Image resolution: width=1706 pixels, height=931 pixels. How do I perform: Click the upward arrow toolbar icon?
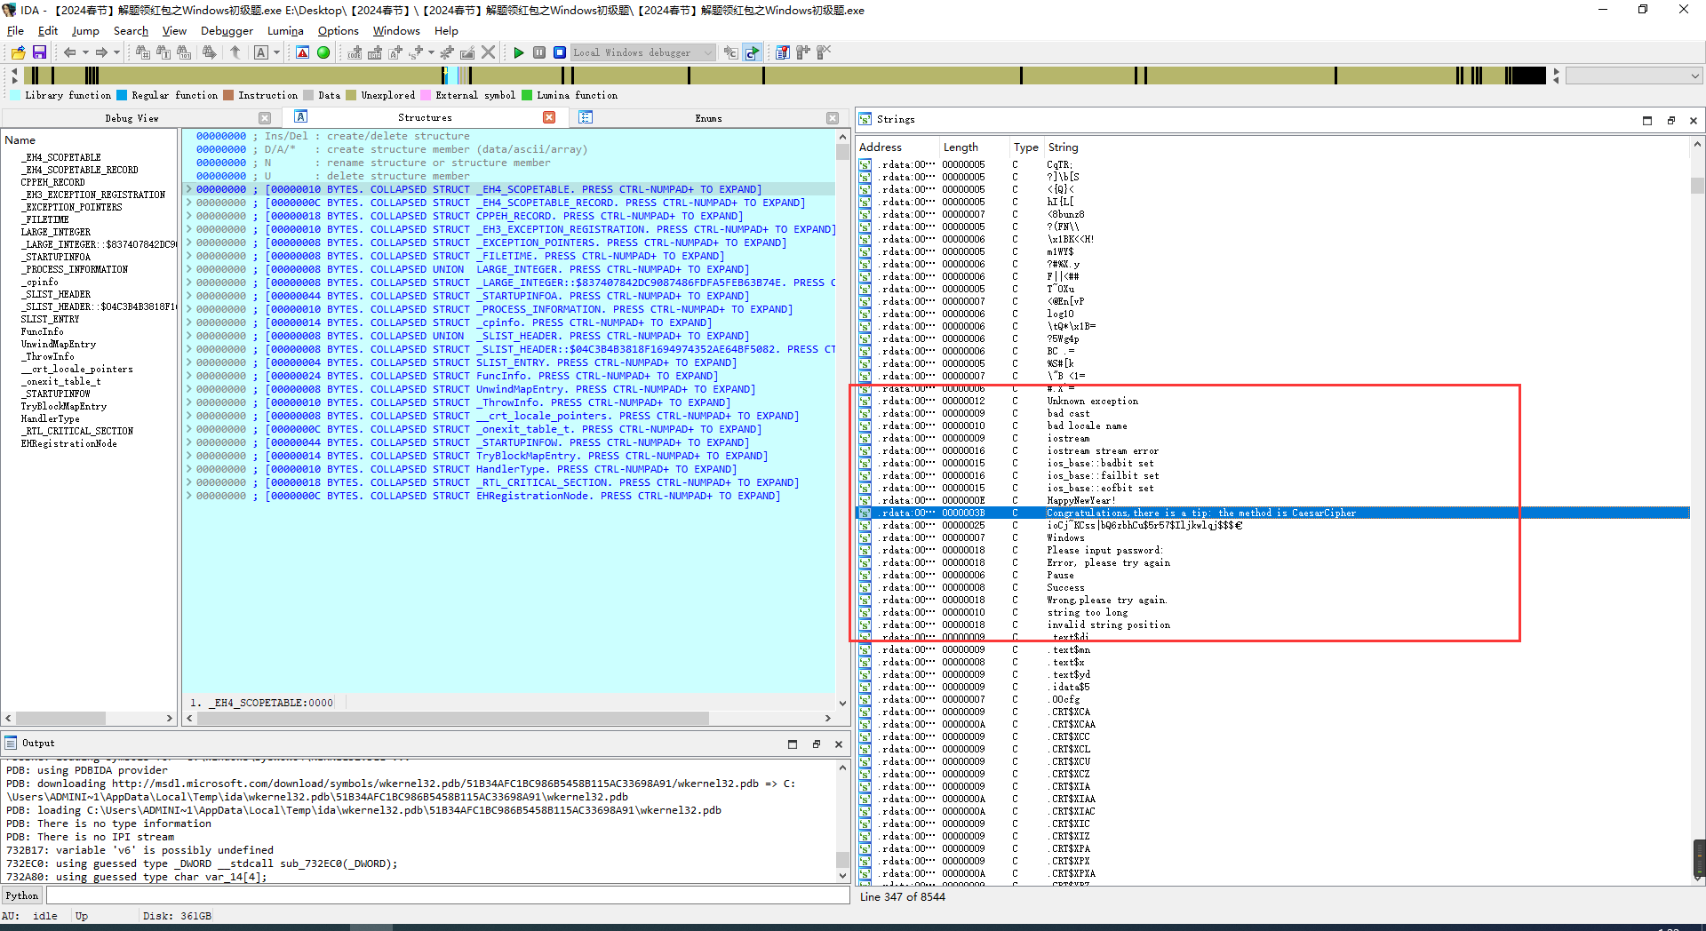point(235,52)
